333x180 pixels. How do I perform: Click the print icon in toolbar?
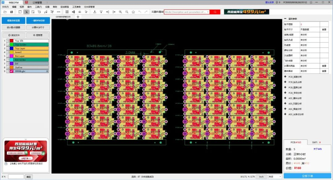pyautogui.click(x=11, y=12)
